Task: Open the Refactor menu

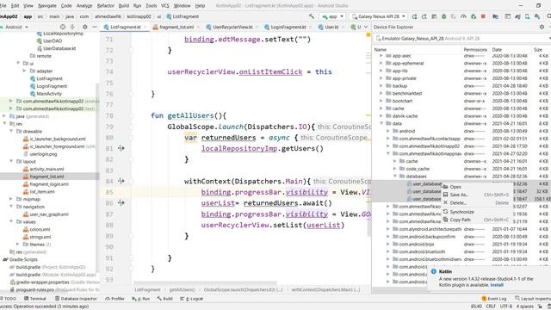Action: pyautogui.click(x=105, y=6)
